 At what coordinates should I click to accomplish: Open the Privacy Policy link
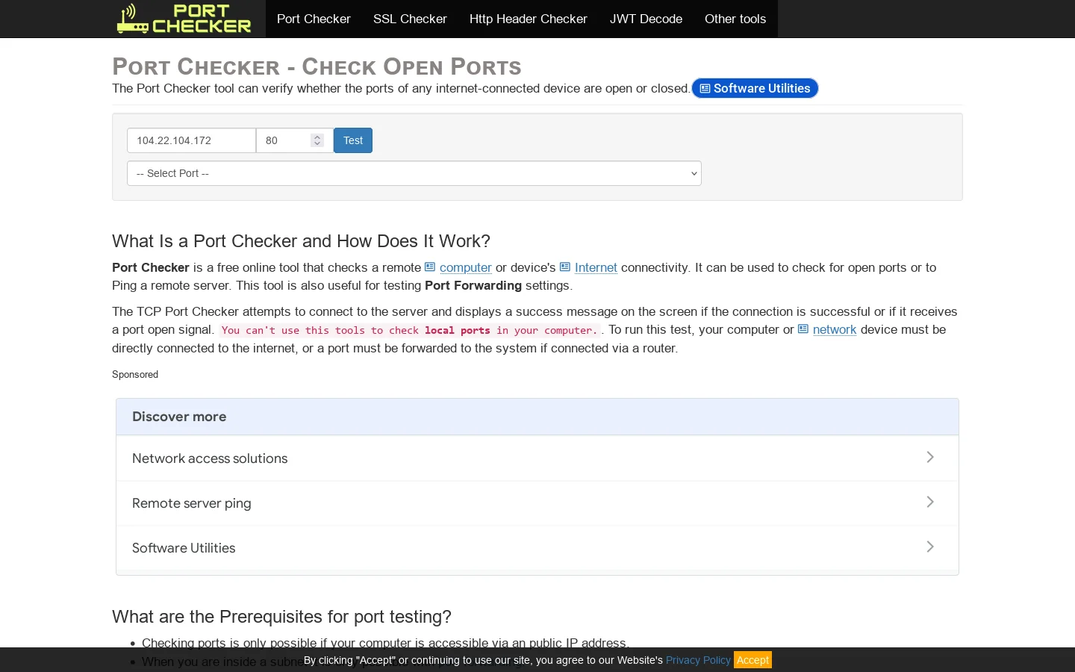[x=698, y=660]
